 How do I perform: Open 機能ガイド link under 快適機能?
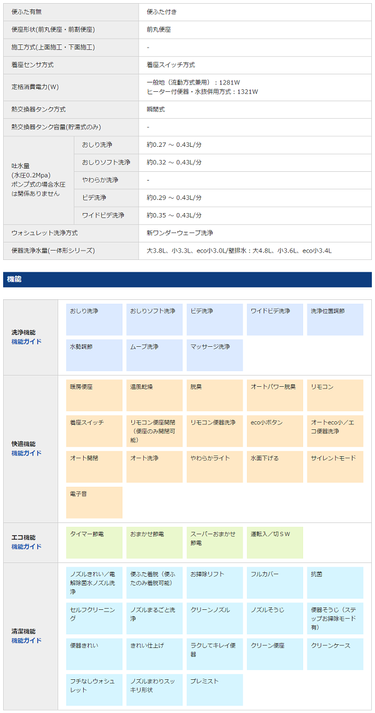(x=26, y=453)
